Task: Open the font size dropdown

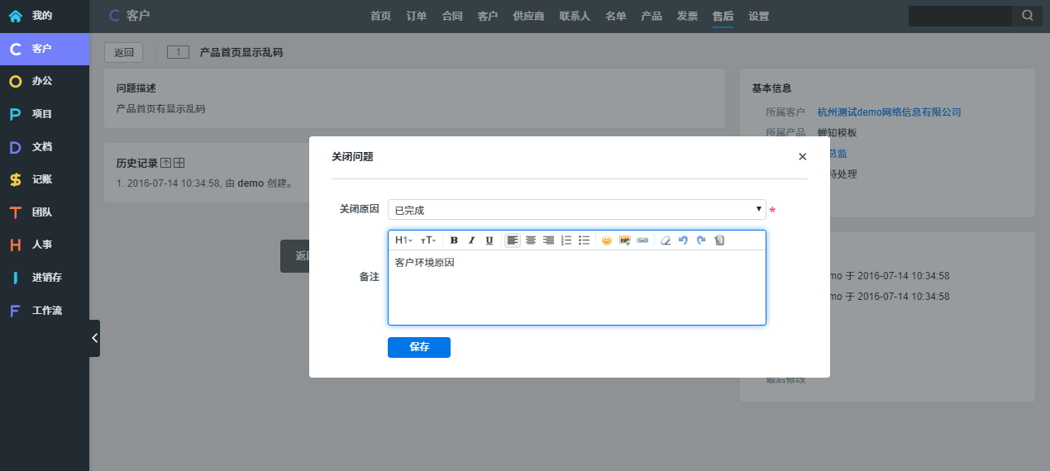Action: pos(428,240)
